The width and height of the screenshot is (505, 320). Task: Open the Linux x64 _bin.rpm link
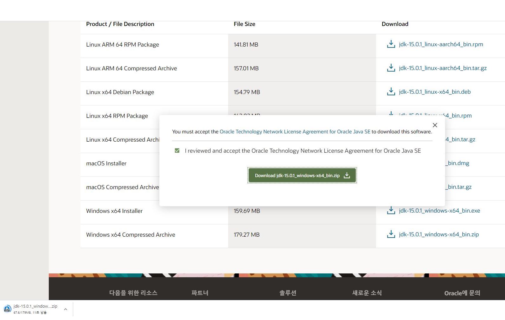point(458,116)
